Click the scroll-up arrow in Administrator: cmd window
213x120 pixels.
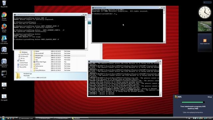[164, 10]
